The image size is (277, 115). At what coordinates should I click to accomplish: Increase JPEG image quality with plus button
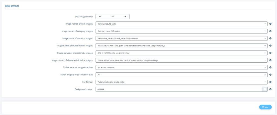click(x=125, y=16)
